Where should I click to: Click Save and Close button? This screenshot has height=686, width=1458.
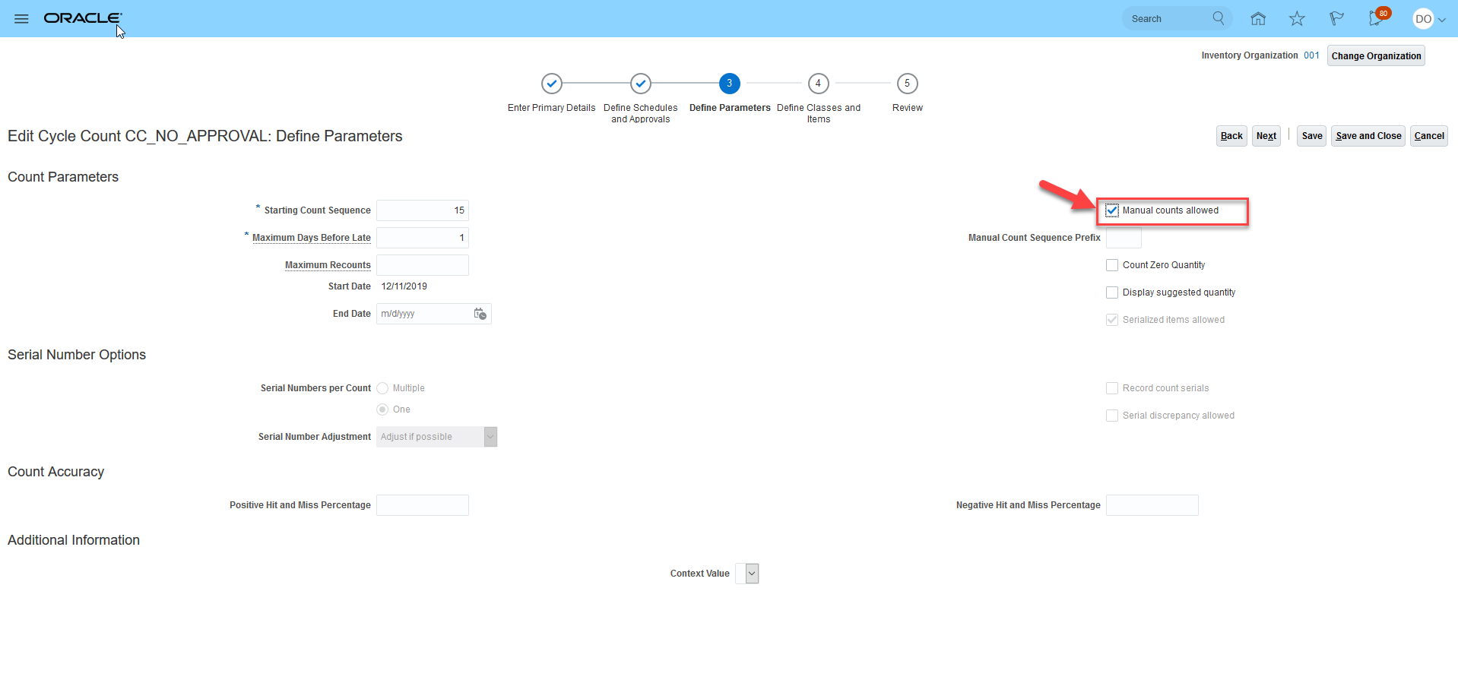coord(1368,136)
